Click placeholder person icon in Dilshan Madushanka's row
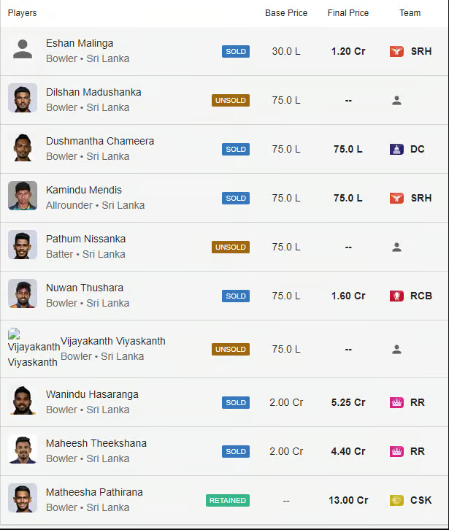 [x=396, y=100]
